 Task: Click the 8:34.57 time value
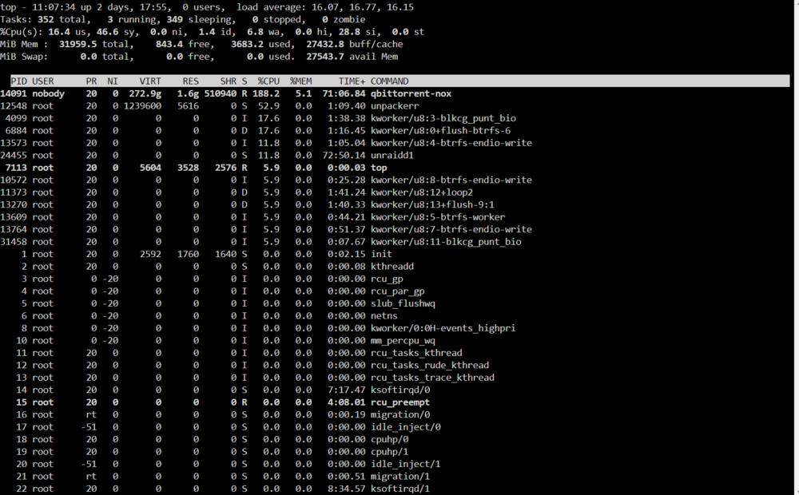[x=347, y=489]
